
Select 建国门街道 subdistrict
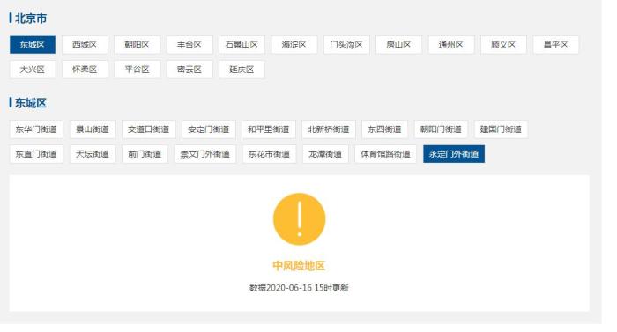(x=501, y=129)
